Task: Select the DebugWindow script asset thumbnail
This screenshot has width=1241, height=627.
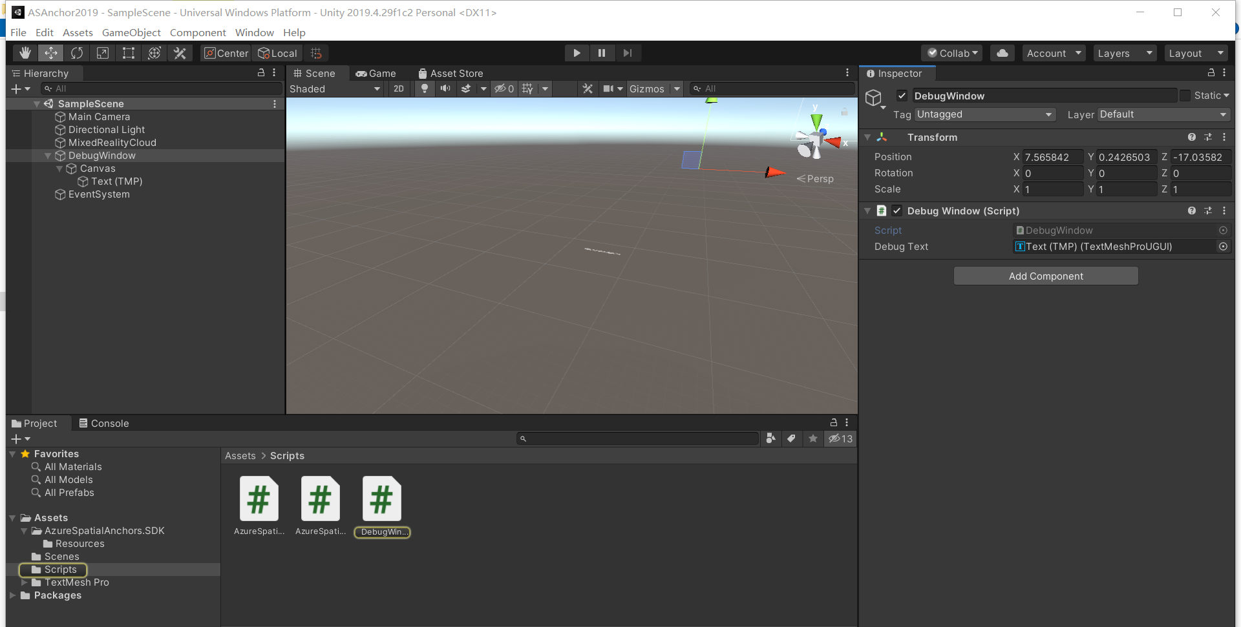Action: click(x=381, y=498)
